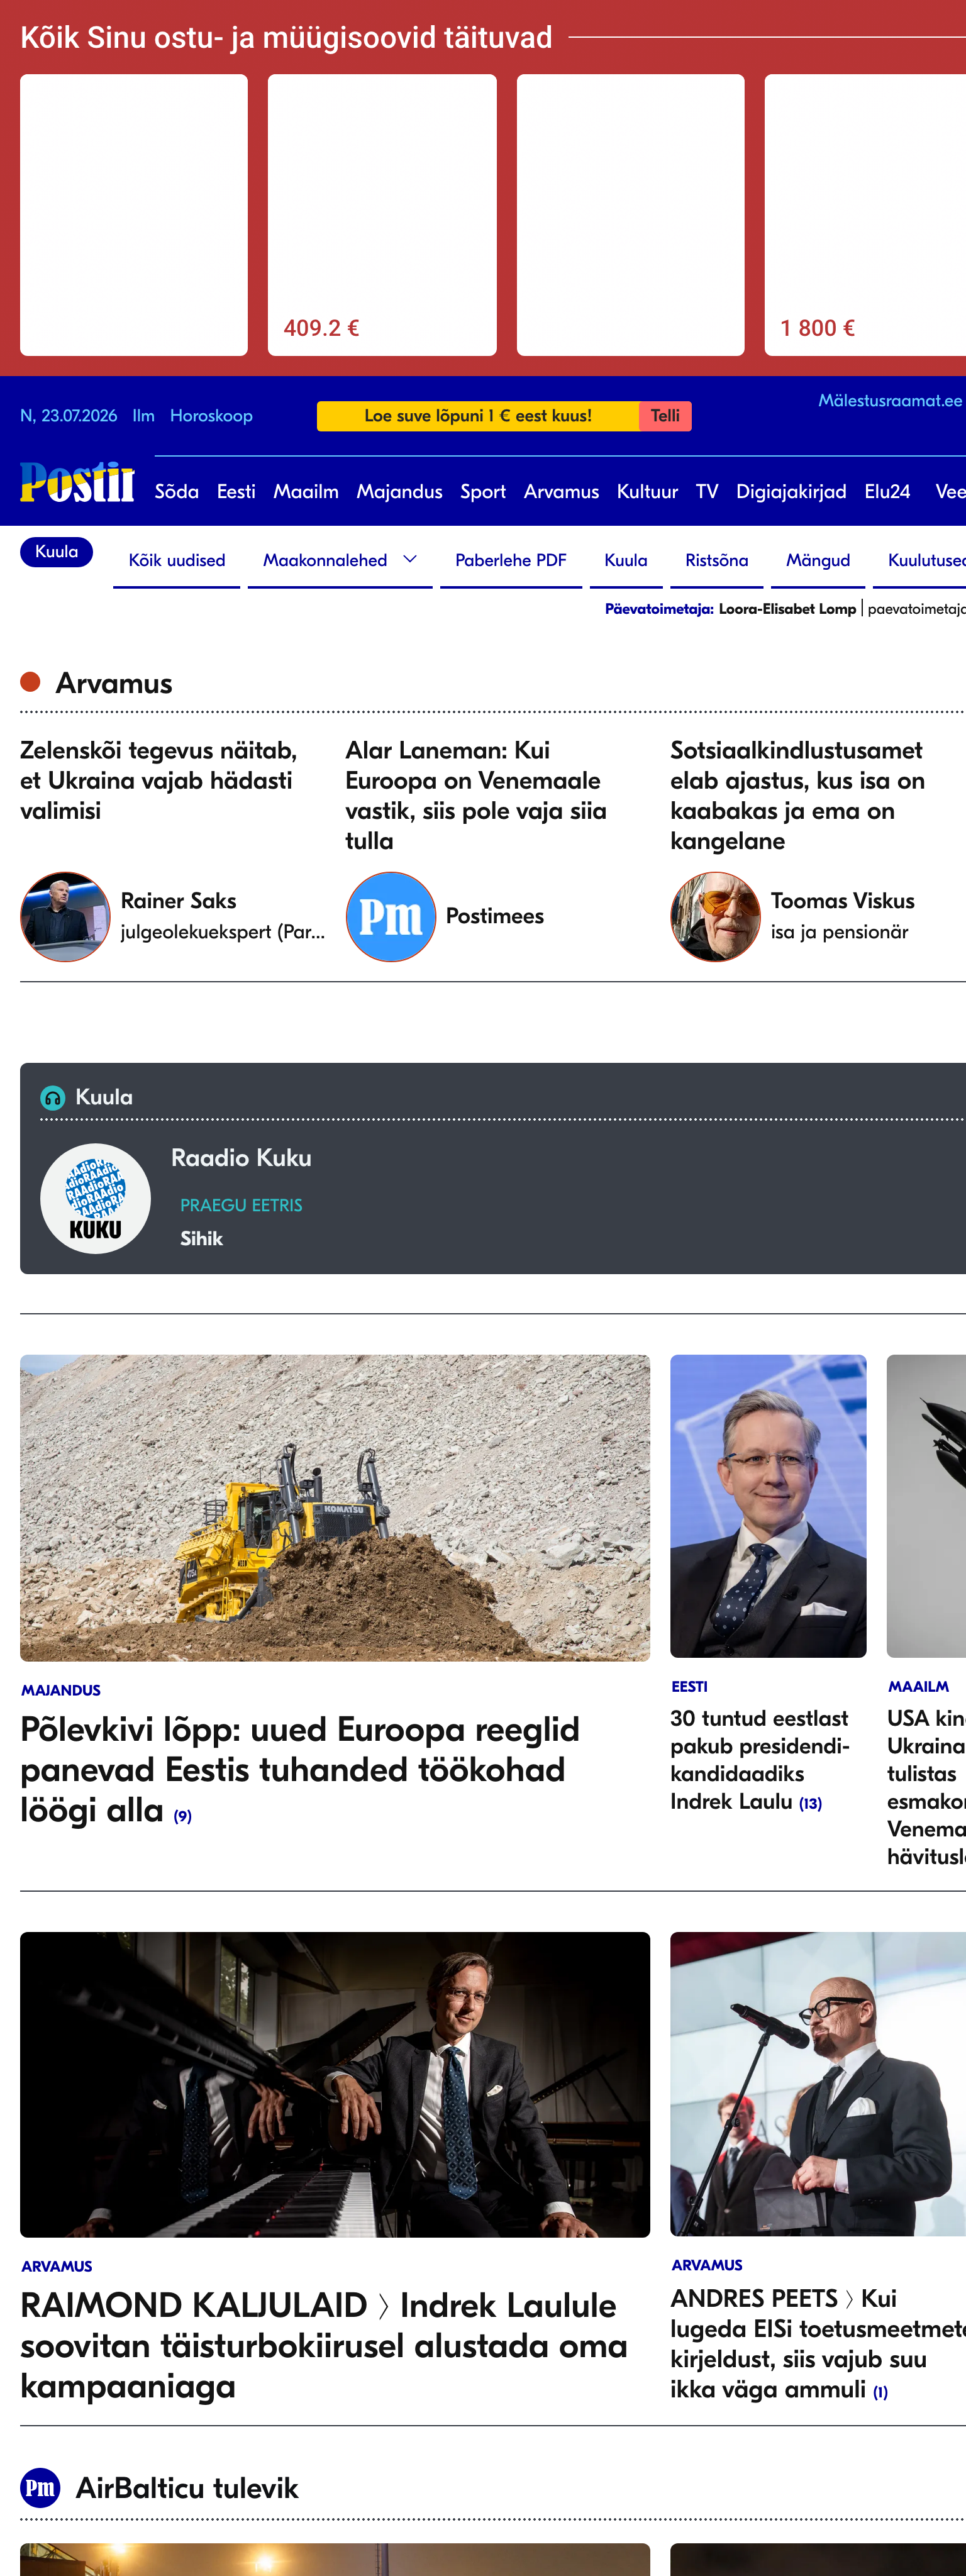The image size is (966, 2576).
Task: Click the yellow summer subscription offer banner
Action: point(478,416)
